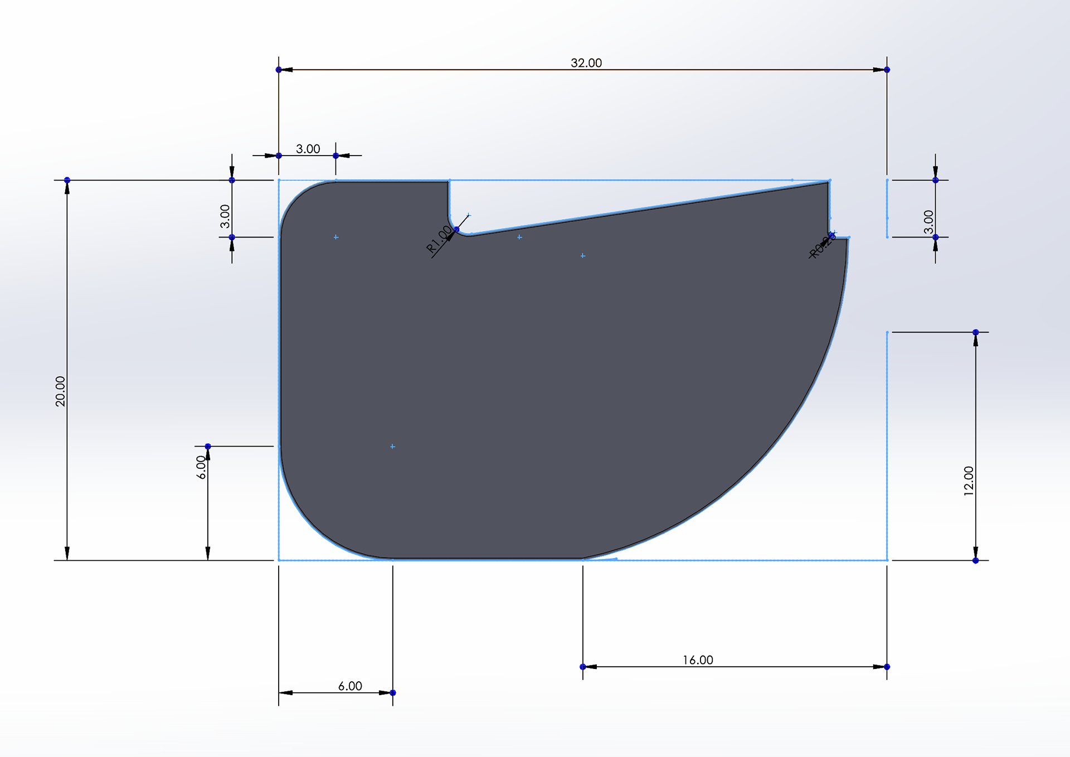Select the large curved edge on the right
Image resolution: width=1070 pixels, height=757 pixels.
[x=797, y=418]
